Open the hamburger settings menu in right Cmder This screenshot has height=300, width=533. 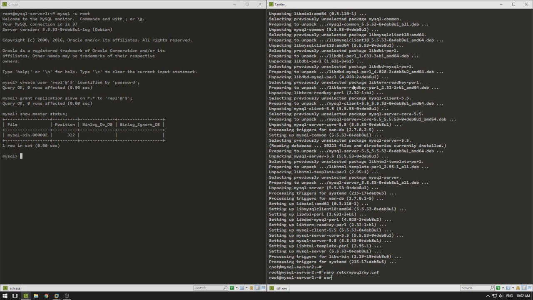(530, 288)
